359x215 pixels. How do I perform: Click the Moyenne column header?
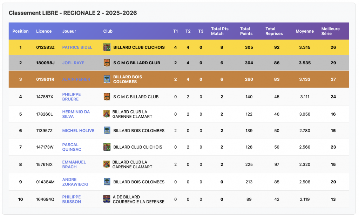tap(305, 31)
